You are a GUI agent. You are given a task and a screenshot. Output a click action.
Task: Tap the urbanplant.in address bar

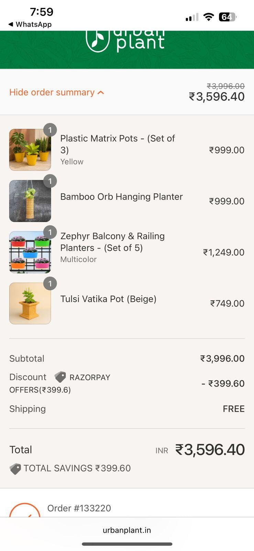(127, 530)
